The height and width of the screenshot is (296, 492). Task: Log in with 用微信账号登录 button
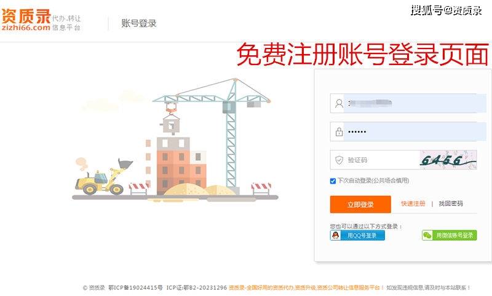(450, 235)
